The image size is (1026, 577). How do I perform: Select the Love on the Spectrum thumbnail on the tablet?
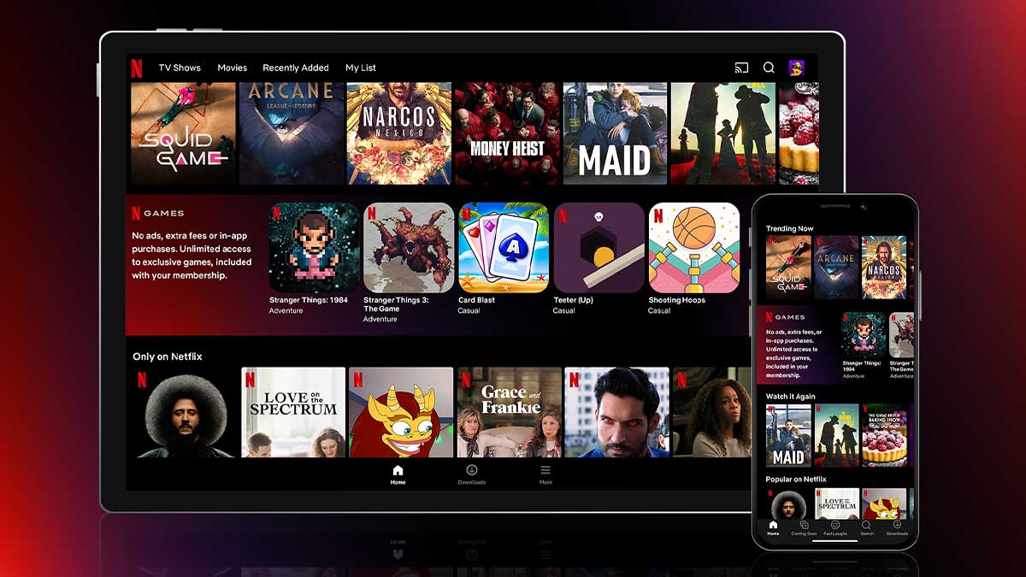(x=293, y=412)
